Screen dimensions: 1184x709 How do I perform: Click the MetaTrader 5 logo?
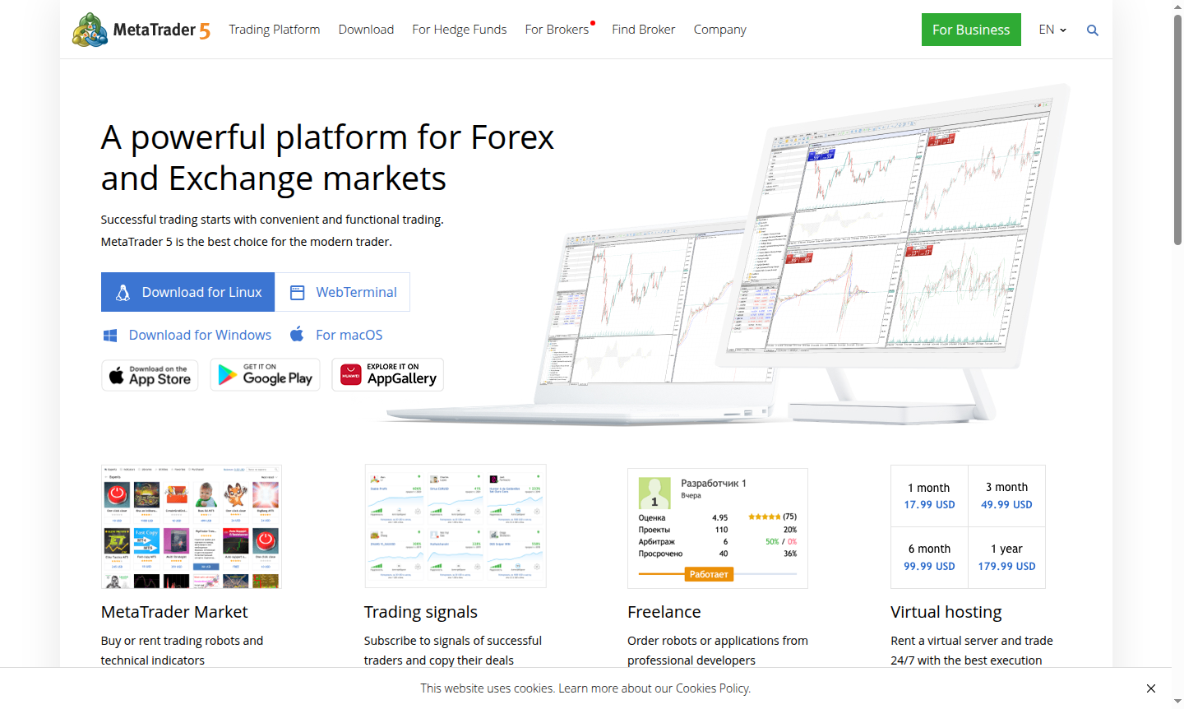(x=140, y=29)
